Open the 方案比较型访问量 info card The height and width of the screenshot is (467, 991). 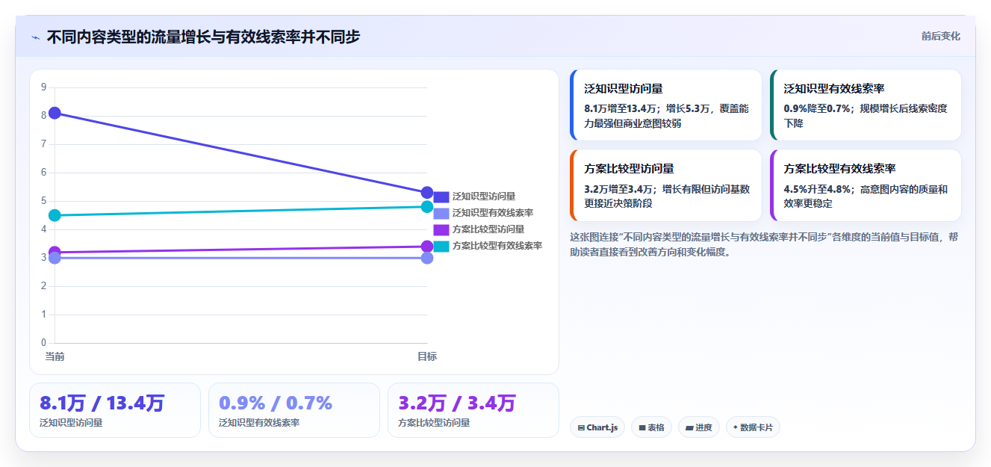tap(665, 185)
